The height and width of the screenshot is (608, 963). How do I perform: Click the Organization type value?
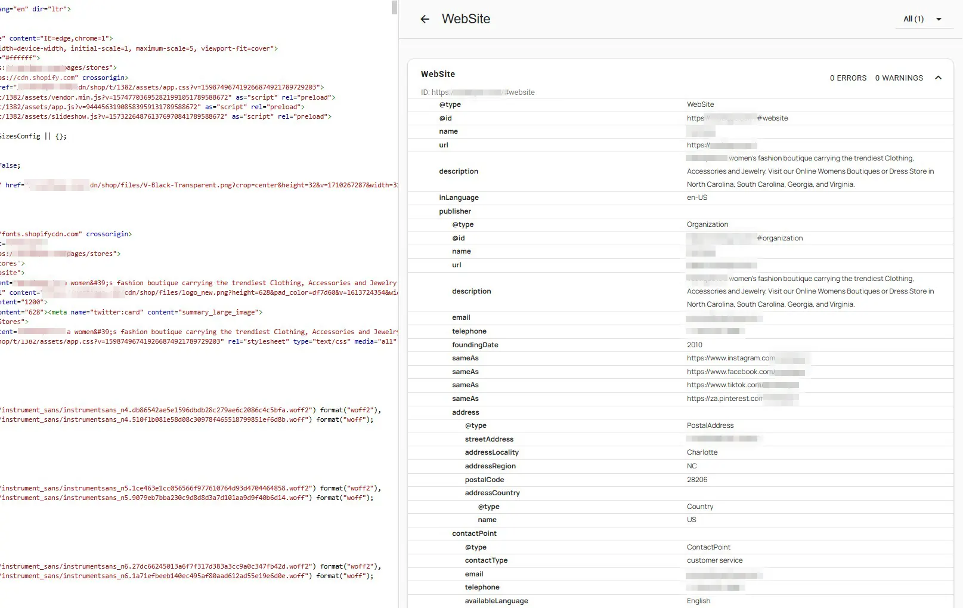point(707,224)
